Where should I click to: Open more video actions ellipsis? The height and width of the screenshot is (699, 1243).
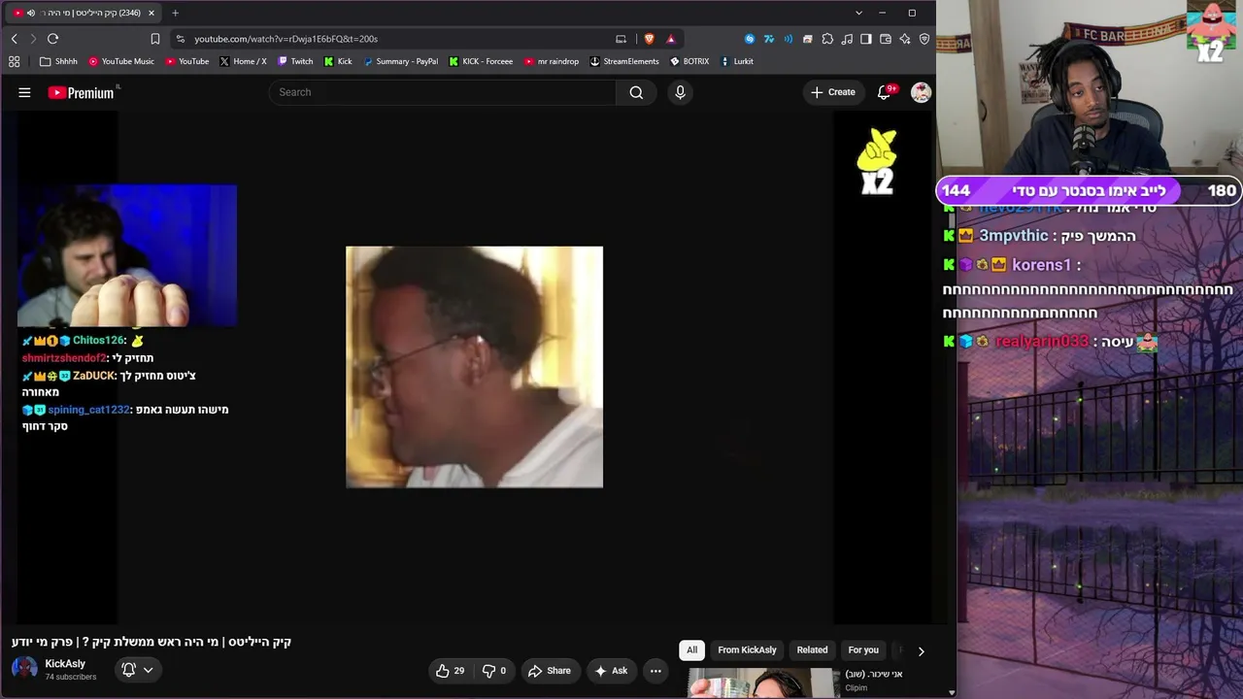point(655,671)
